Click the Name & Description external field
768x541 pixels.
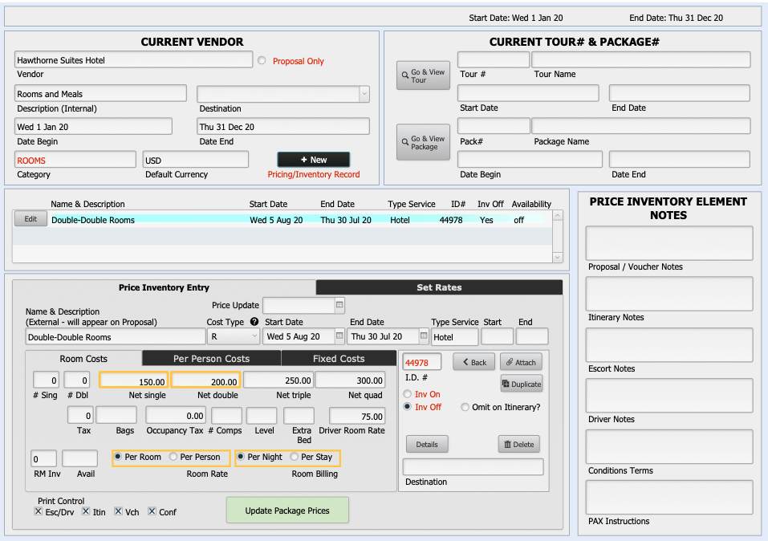click(x=116, y=336)
